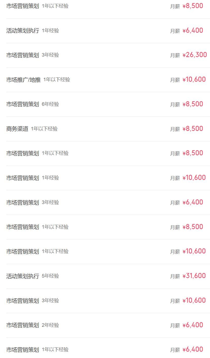Click the ¥8,500 salary of 商务渠道

[x=193, y=129]
